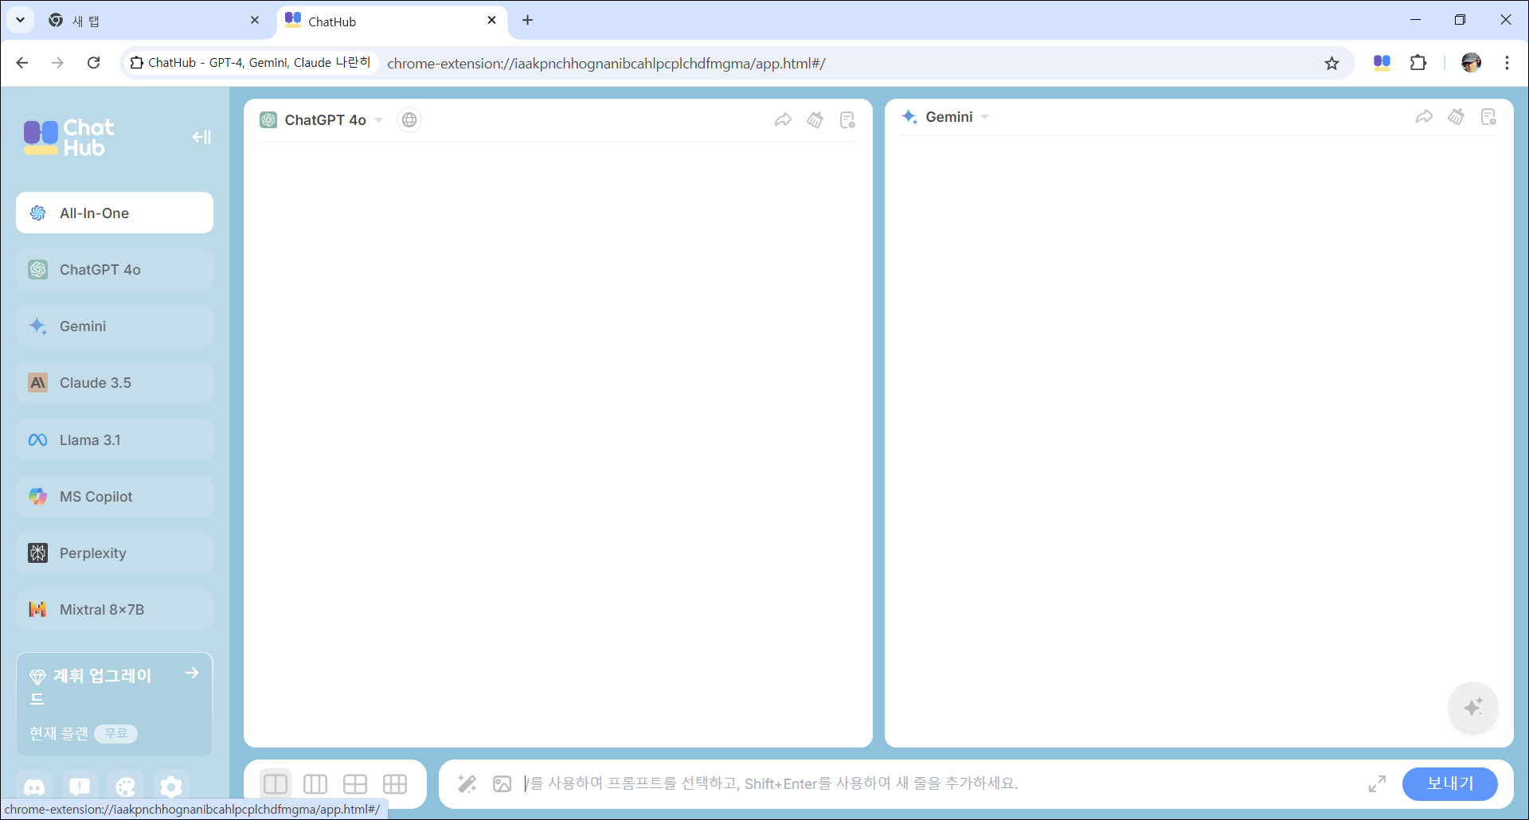Expand the message input box
This screenshot has width=1529, height=820.
click(x=1377, y=784)
